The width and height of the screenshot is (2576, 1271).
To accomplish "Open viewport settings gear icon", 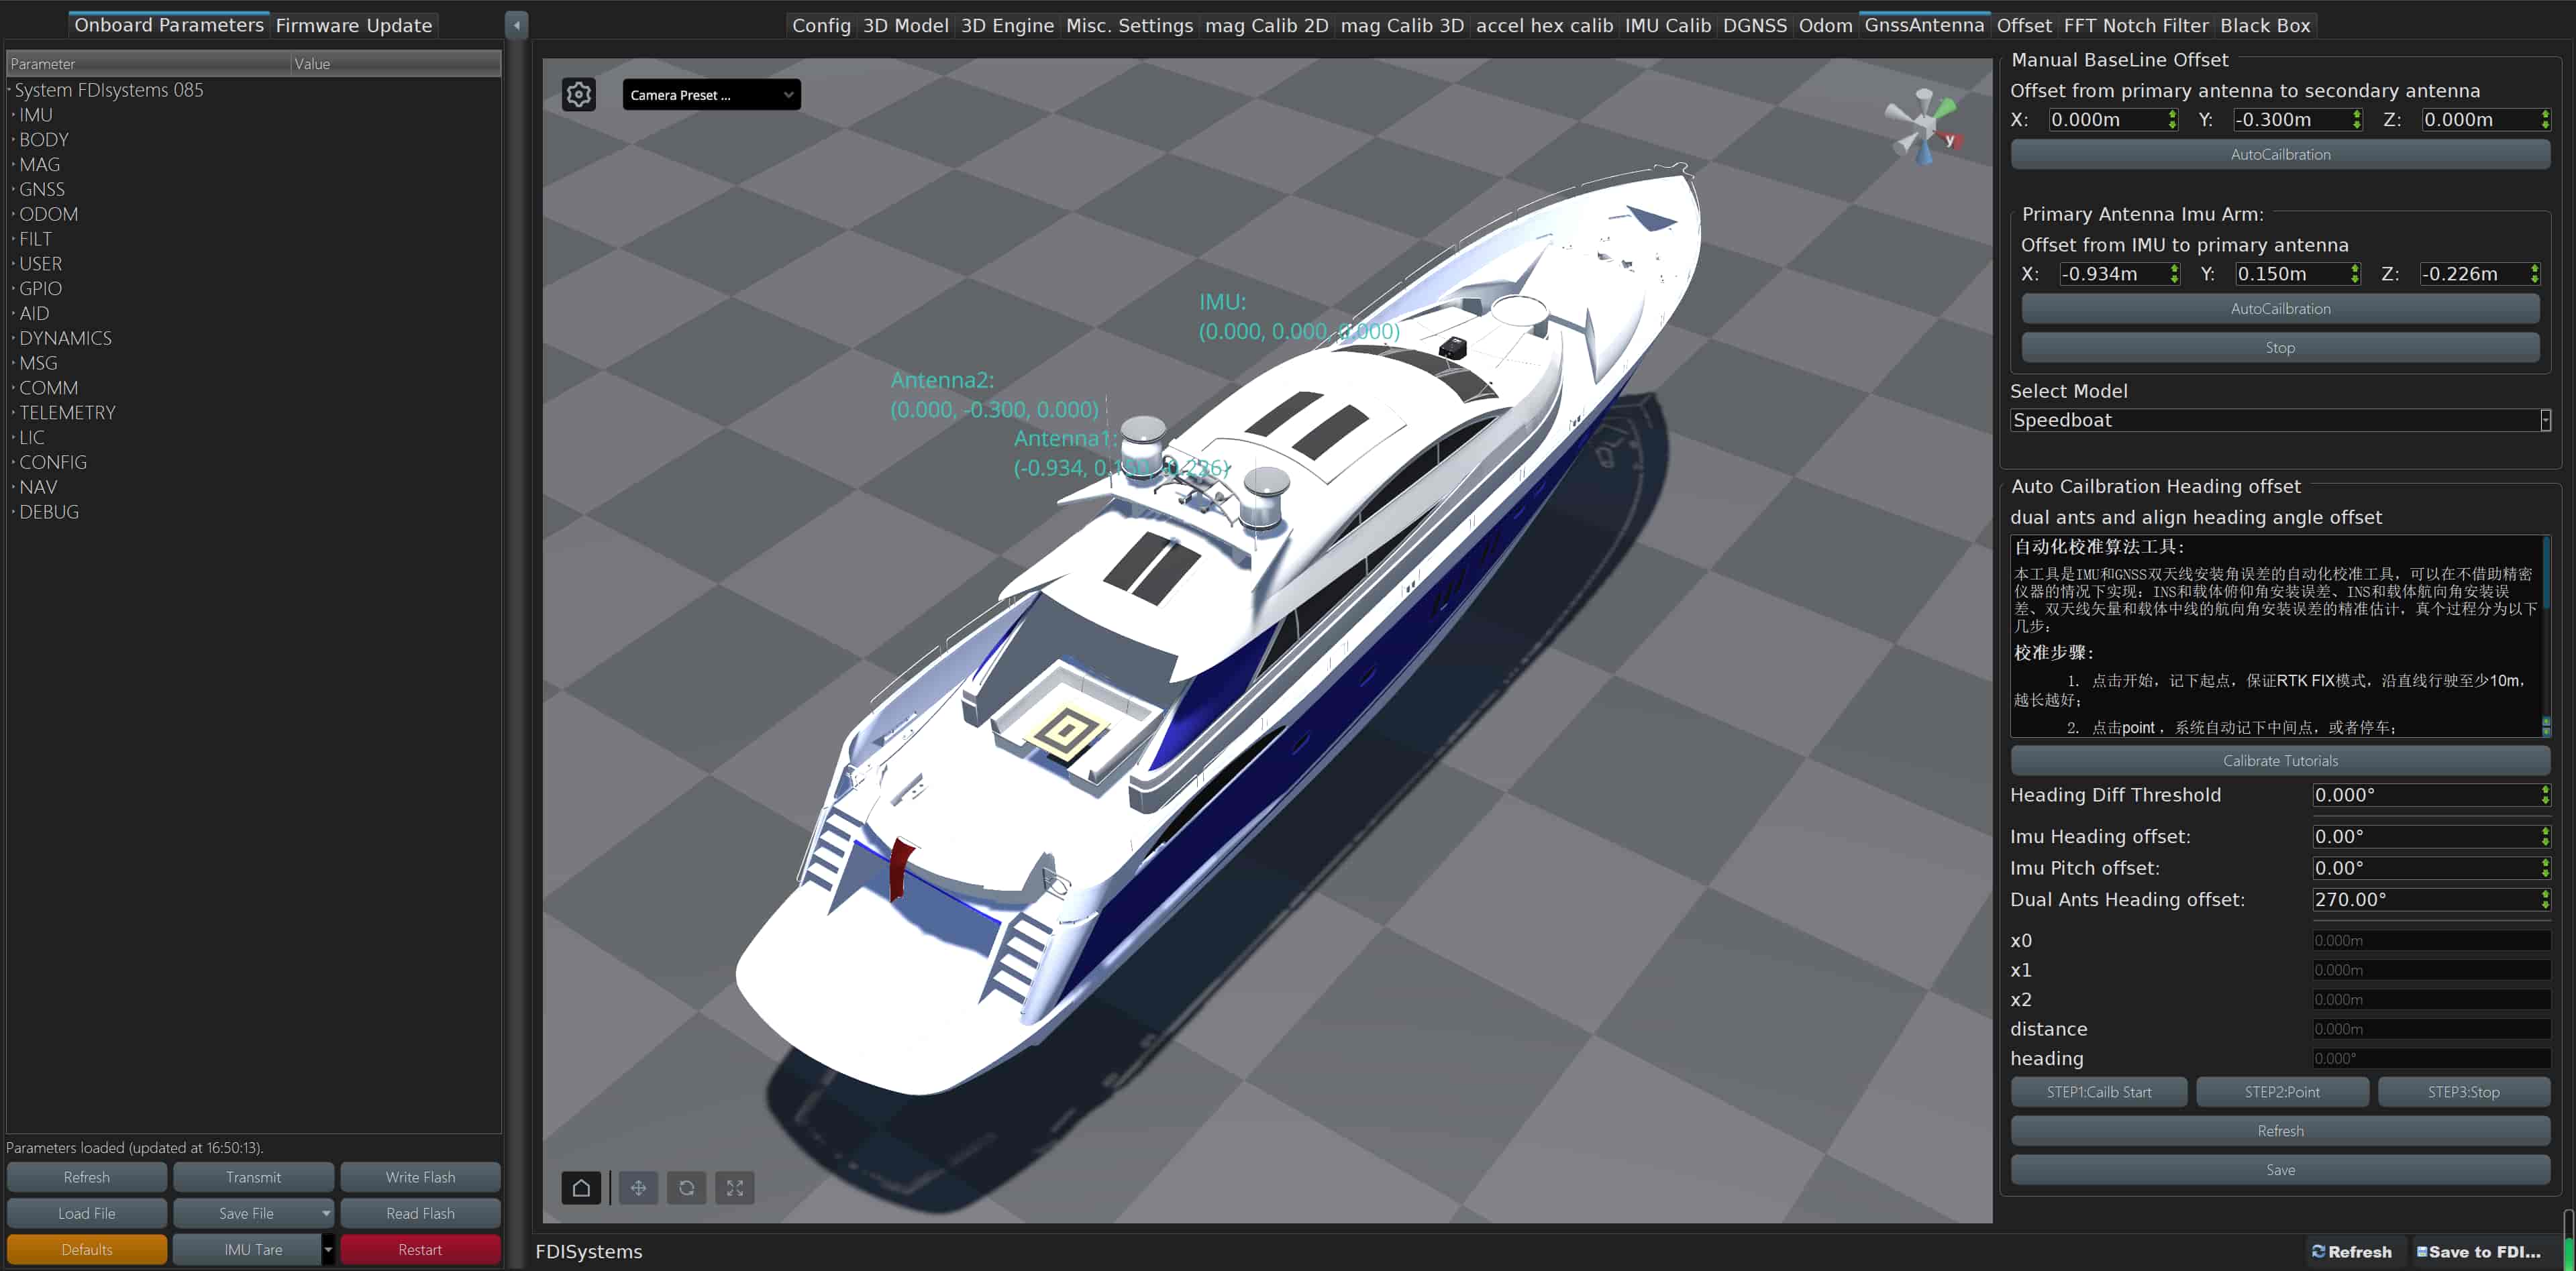I will [579, 95].
